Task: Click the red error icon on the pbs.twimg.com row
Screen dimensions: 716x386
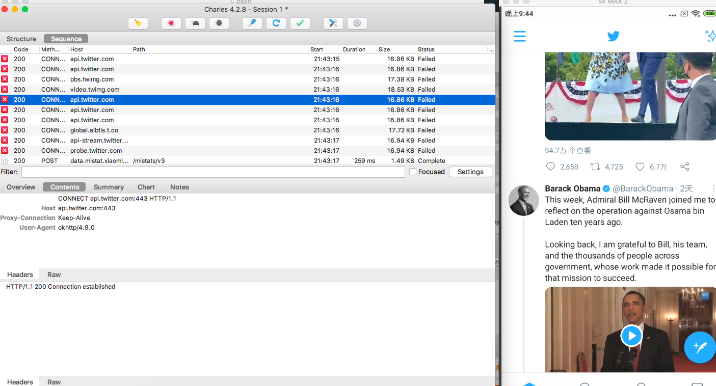Action: pos(5,79)
